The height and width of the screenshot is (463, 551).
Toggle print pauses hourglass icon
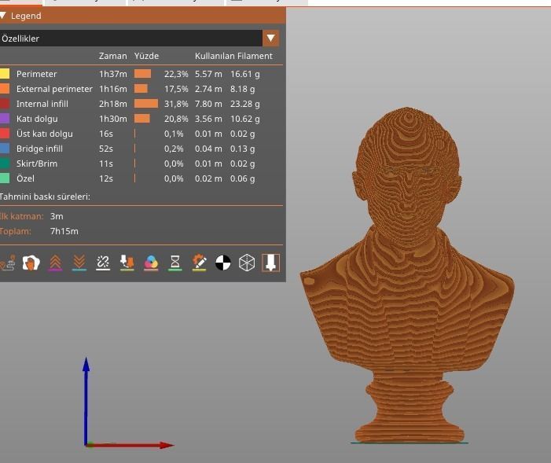click(175, 263)
